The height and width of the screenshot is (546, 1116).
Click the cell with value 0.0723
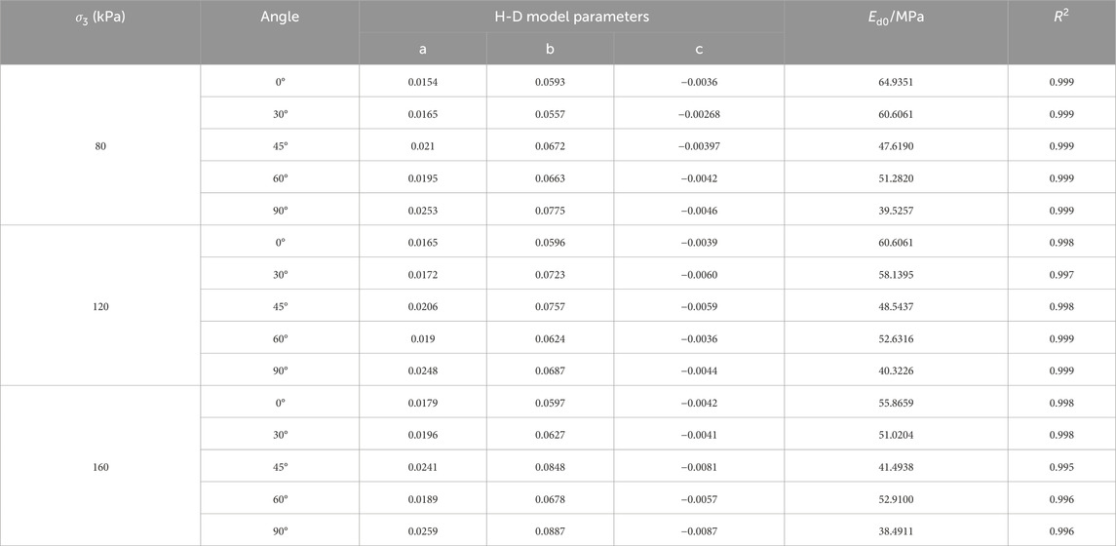click(550, 274)
